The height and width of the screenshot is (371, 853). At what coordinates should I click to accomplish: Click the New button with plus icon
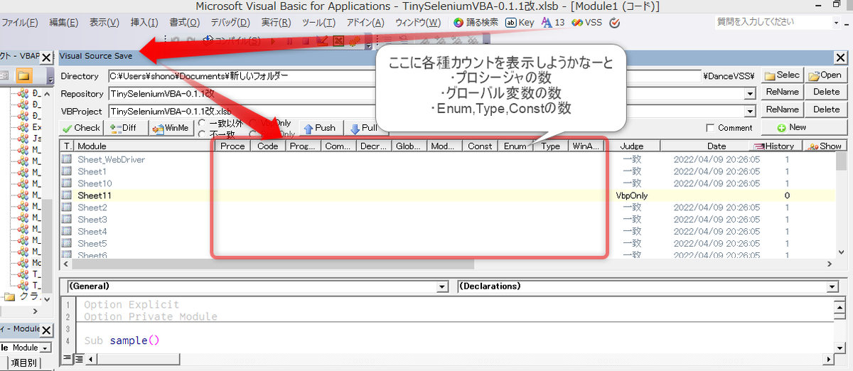pos(803,127)
